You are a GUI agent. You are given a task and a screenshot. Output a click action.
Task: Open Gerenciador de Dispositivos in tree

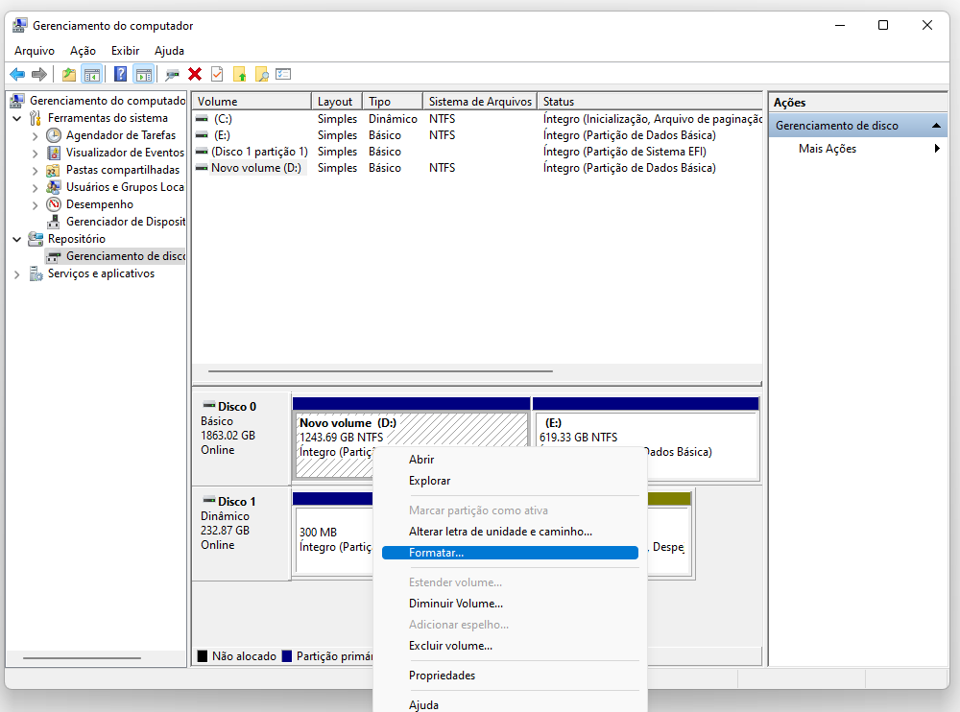tap(125, 222)
